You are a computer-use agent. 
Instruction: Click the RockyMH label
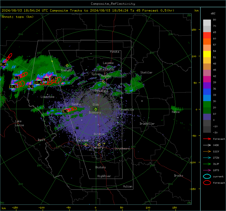click(x=66, y=70)
